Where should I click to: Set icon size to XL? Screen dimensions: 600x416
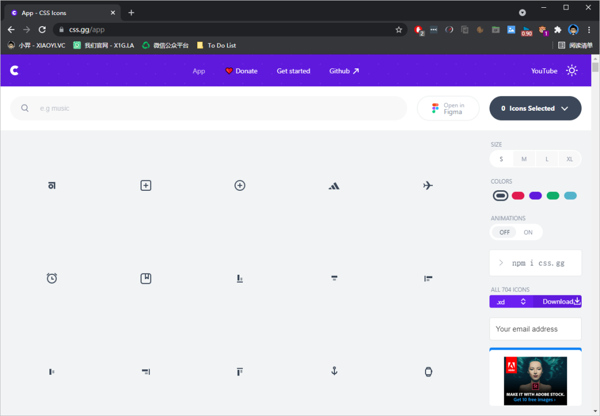(x=569, y=159)
